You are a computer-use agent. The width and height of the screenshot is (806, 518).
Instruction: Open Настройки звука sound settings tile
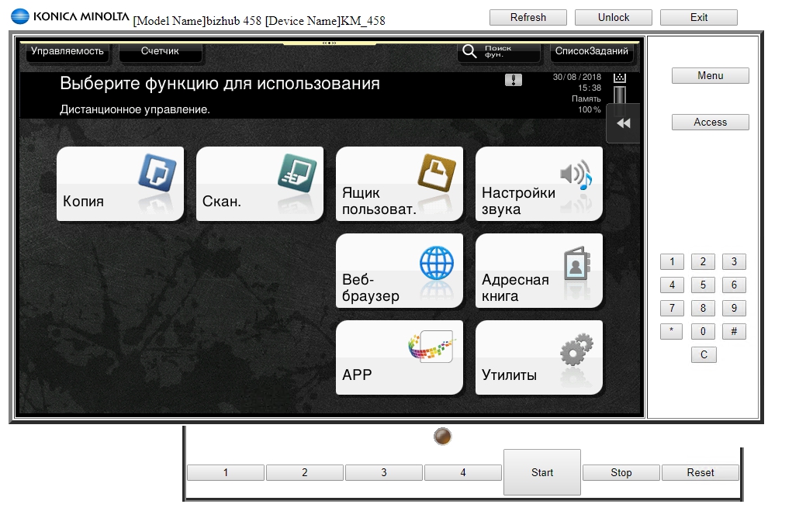(539, 184)
